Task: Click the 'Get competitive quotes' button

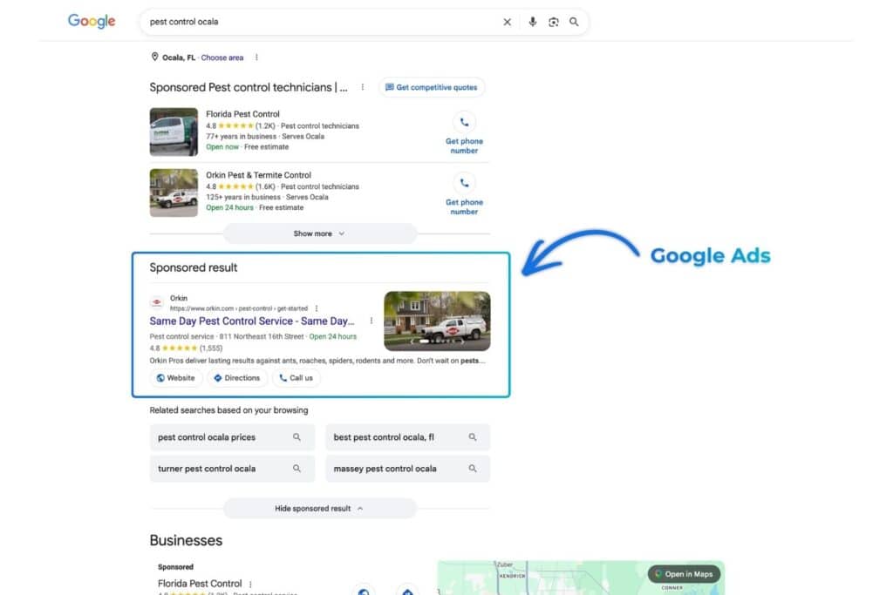Action: [x=432, y=87]
